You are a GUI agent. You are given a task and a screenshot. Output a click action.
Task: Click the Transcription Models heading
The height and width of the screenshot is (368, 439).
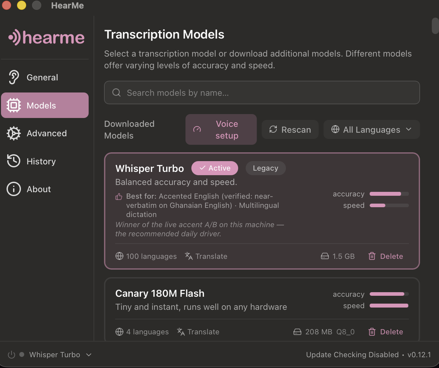coord(164,34)
